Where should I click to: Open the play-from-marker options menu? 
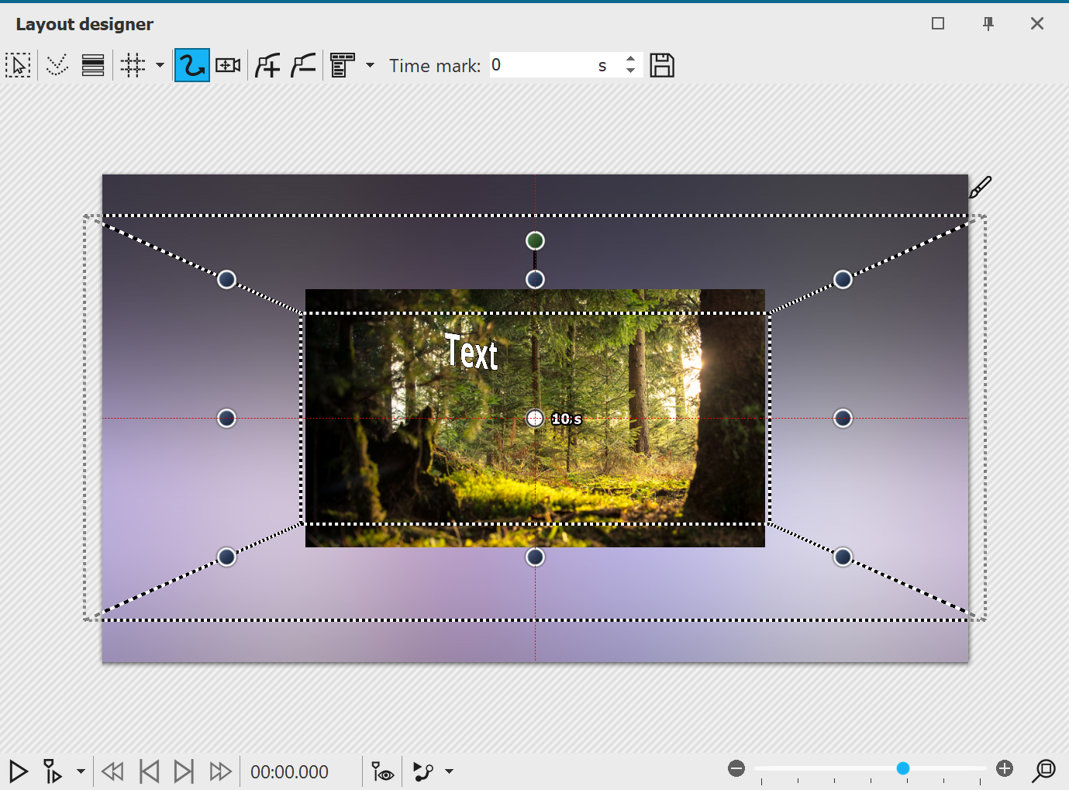tap(80, 771)
